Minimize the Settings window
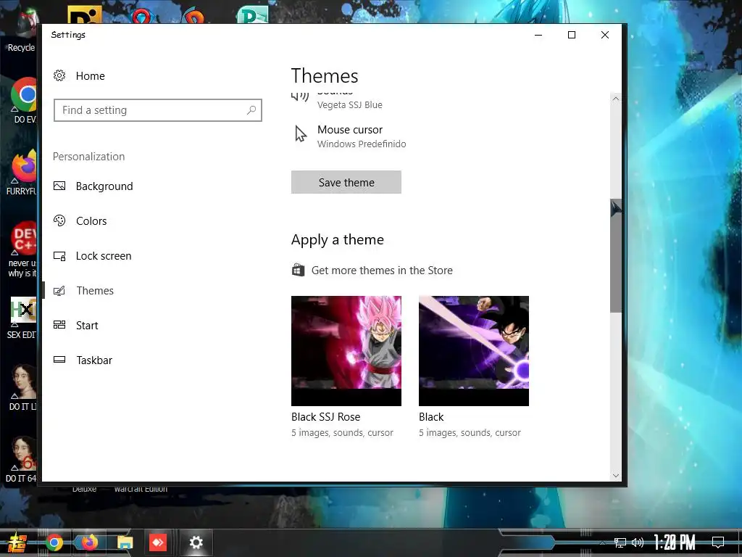This screenshot has height=557, width=742. 538,35
